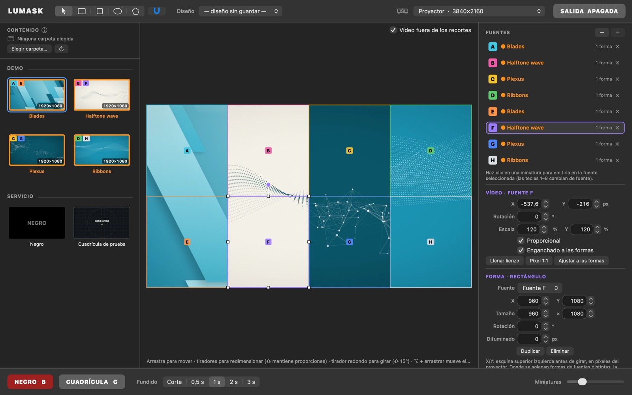Click the Difuminado stepper arrows
The width and height of the screenshot is (632, 395).
[x=545, y=339]
